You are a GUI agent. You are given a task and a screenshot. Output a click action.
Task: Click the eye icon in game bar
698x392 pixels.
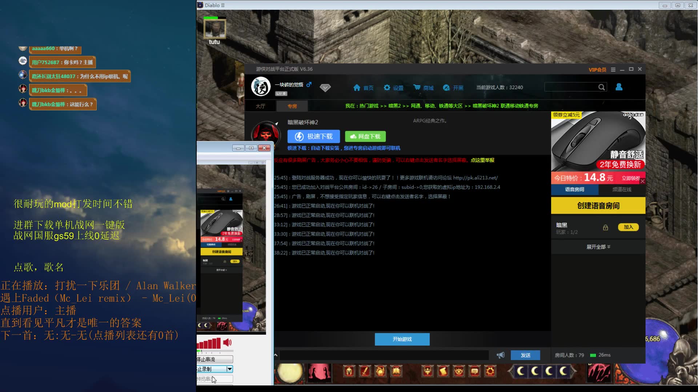459,371
